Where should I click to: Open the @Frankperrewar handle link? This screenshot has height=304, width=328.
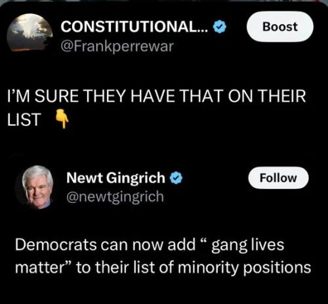pyautogui.click(x=117, y=47)
